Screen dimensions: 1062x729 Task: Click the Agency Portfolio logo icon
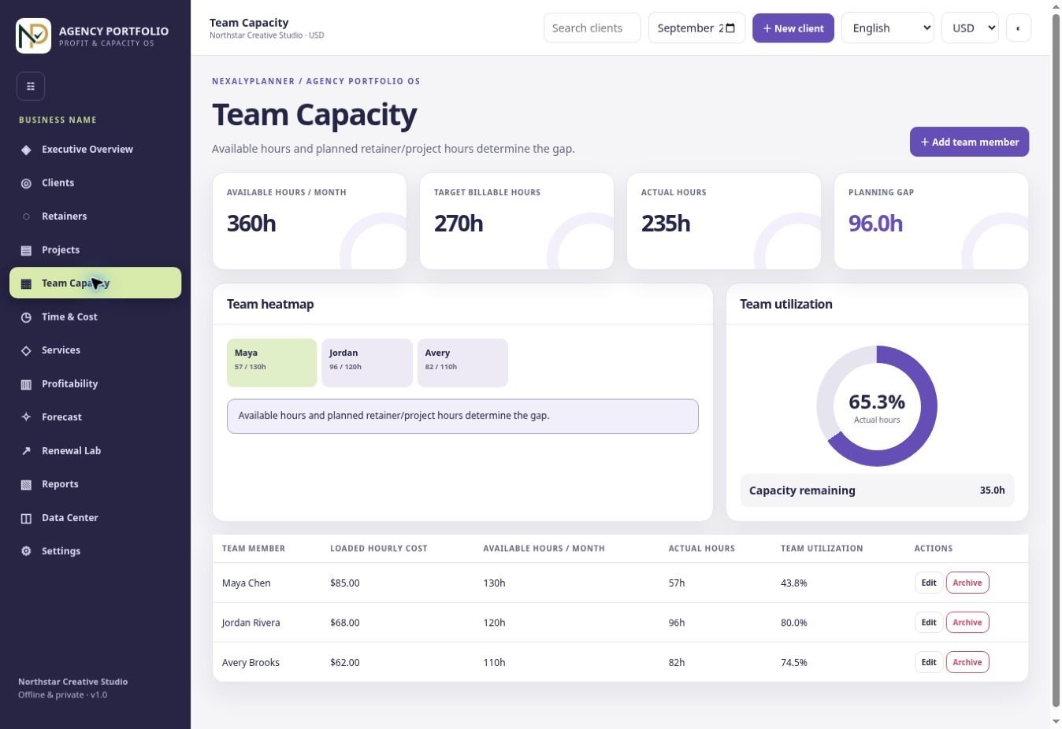(33, 35)
